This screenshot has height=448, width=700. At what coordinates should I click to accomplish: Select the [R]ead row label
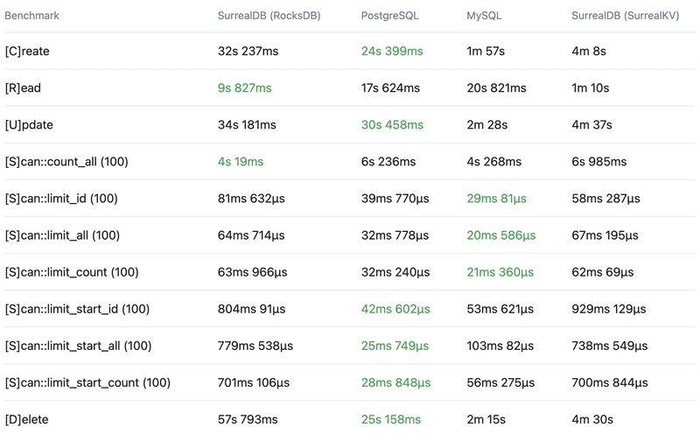[x=23, y=87]
